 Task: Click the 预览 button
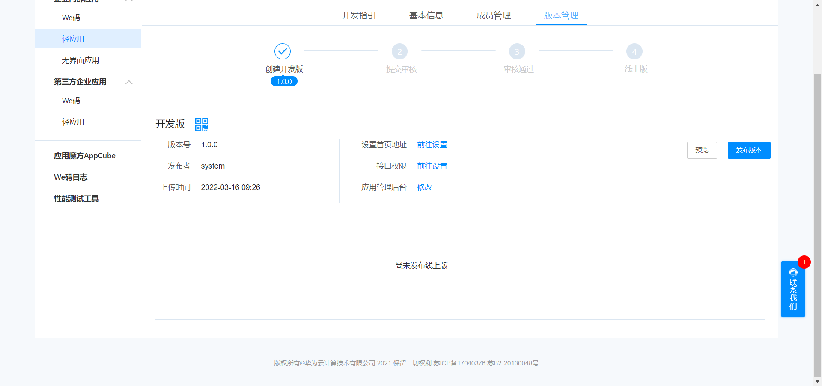702,150
